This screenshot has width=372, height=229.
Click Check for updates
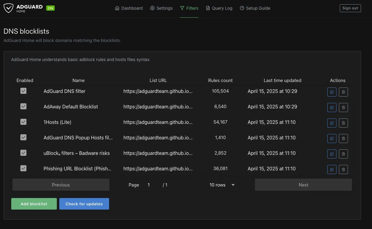point(84,204)
